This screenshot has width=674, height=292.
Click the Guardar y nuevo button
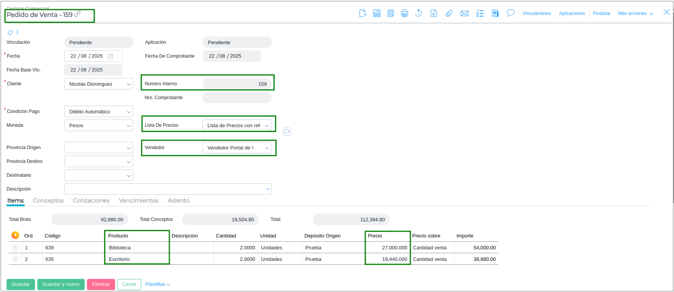(x=61, y=284)
